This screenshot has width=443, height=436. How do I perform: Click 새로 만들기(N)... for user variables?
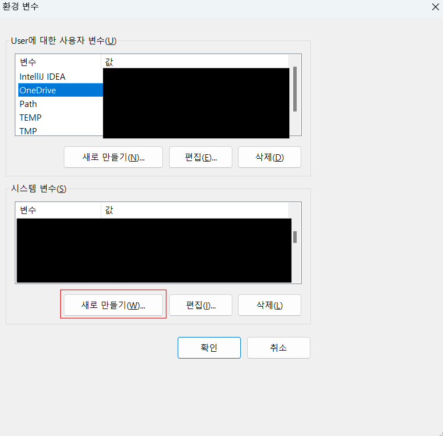click(113, 157)
